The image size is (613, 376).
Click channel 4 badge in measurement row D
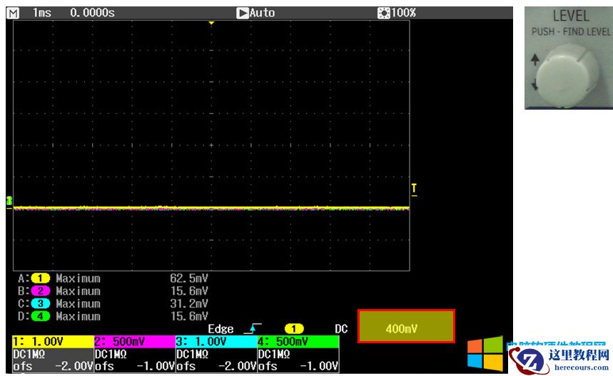pos(41,316)
